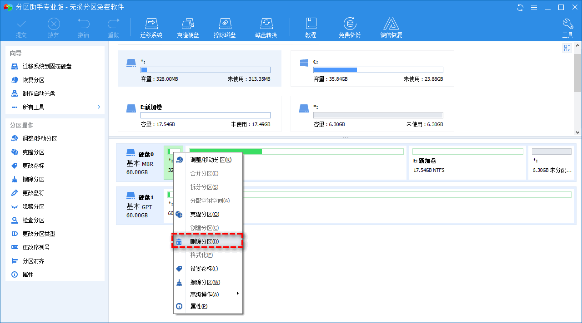Expand the 所有工具 chevron in sidebar
This screenshot has height=323, width=582.
99,107
